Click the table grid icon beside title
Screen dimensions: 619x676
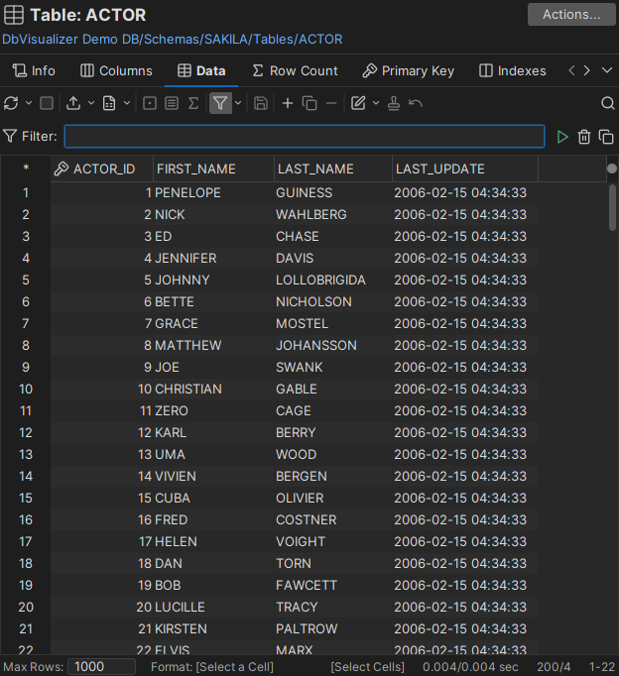coord(14,15)
